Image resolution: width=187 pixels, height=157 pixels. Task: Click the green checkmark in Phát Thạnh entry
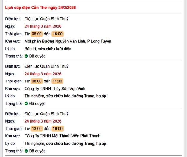click(x=26, y=151)
